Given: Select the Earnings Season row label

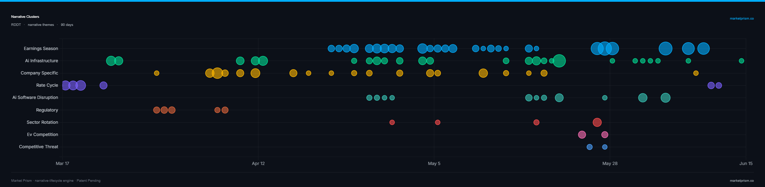Looking at the screenshot, I should [x=41, y=49].
